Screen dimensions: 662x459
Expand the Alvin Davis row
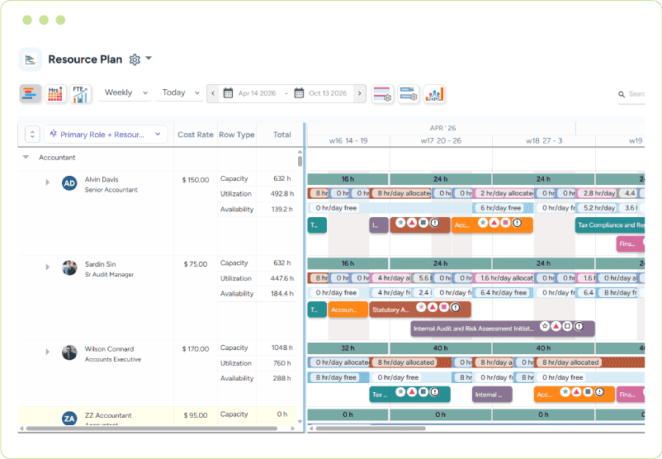point(47,182)
